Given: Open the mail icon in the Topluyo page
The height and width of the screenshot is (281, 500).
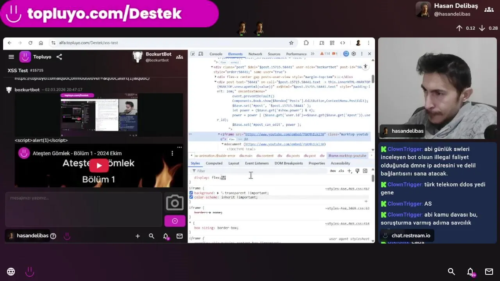Looking at the screenshot, I should [x=180, y=236].
